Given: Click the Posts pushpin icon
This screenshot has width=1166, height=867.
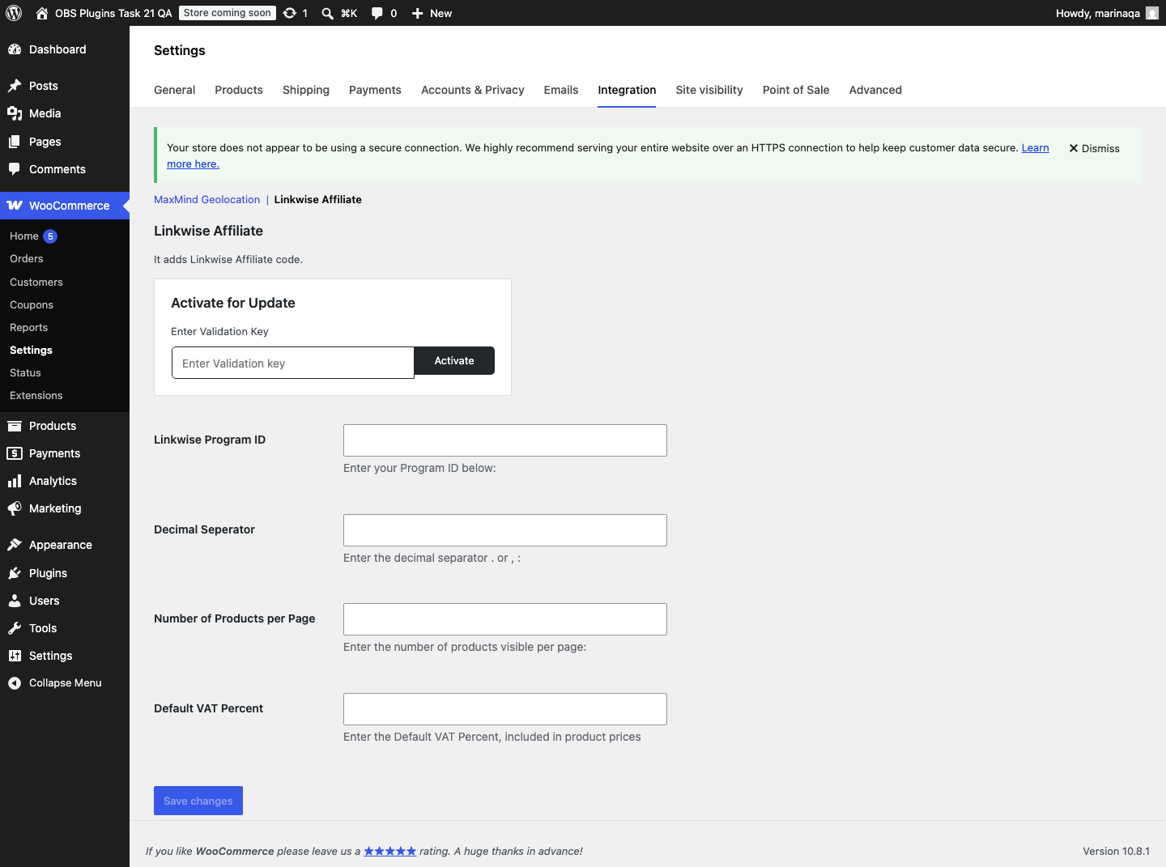Looking at the screenshot, I should (15, 86).
